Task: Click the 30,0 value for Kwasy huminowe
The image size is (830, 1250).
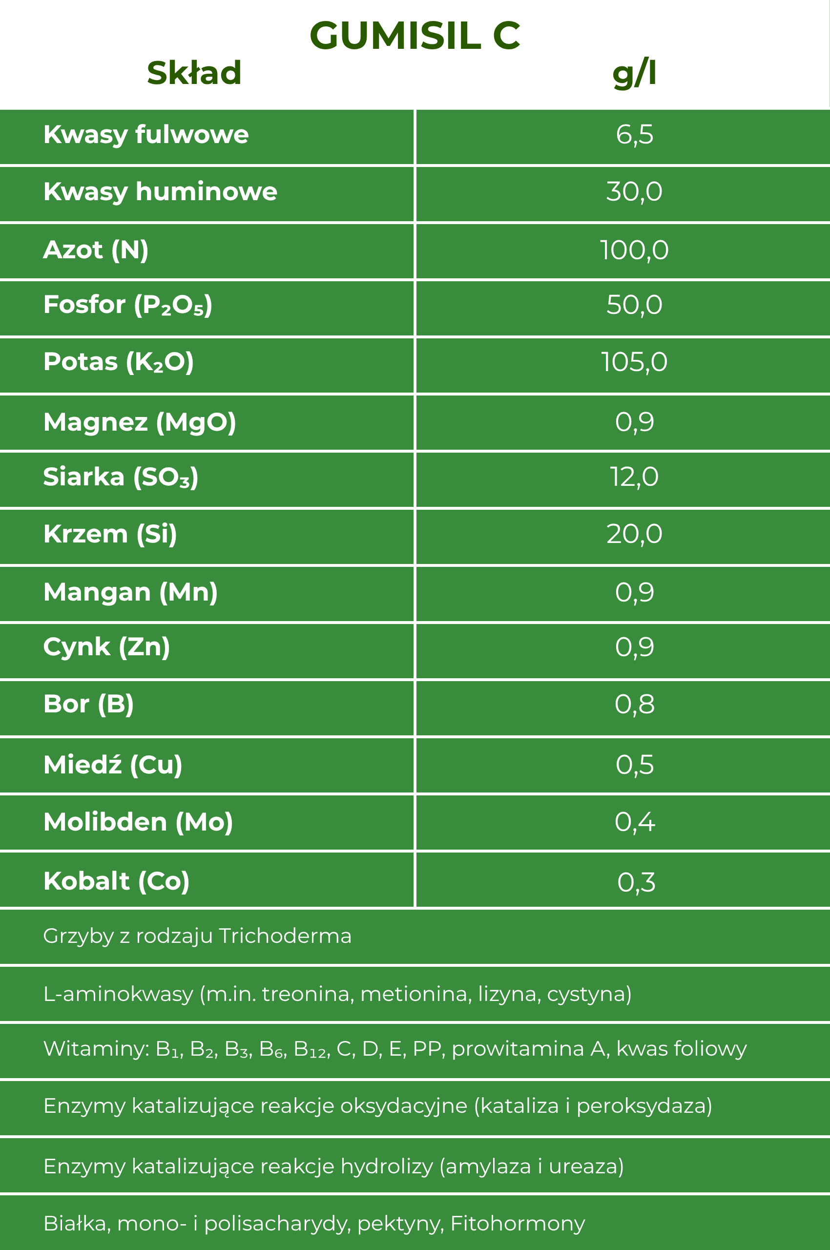Action: pyautogui.click(x=634, y=192)
